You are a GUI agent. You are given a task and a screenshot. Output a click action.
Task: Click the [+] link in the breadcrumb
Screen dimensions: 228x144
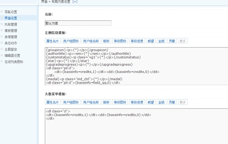point(75,2)
